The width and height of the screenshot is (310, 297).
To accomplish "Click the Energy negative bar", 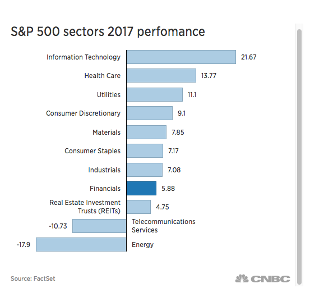I will coord(81,245).
